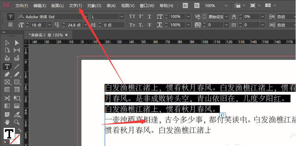Open the view options button
296x146 pixels.
point(240,6)
